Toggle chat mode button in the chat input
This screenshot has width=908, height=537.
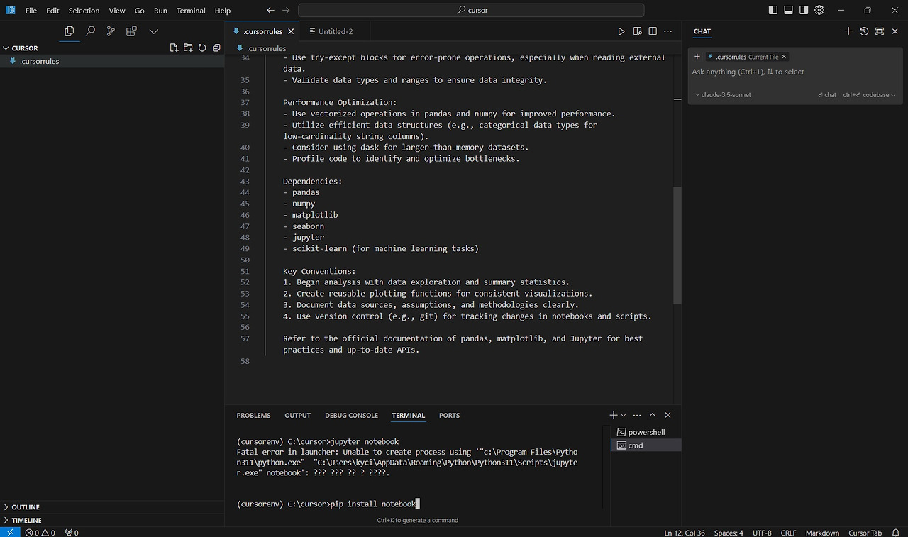(827, 95)
